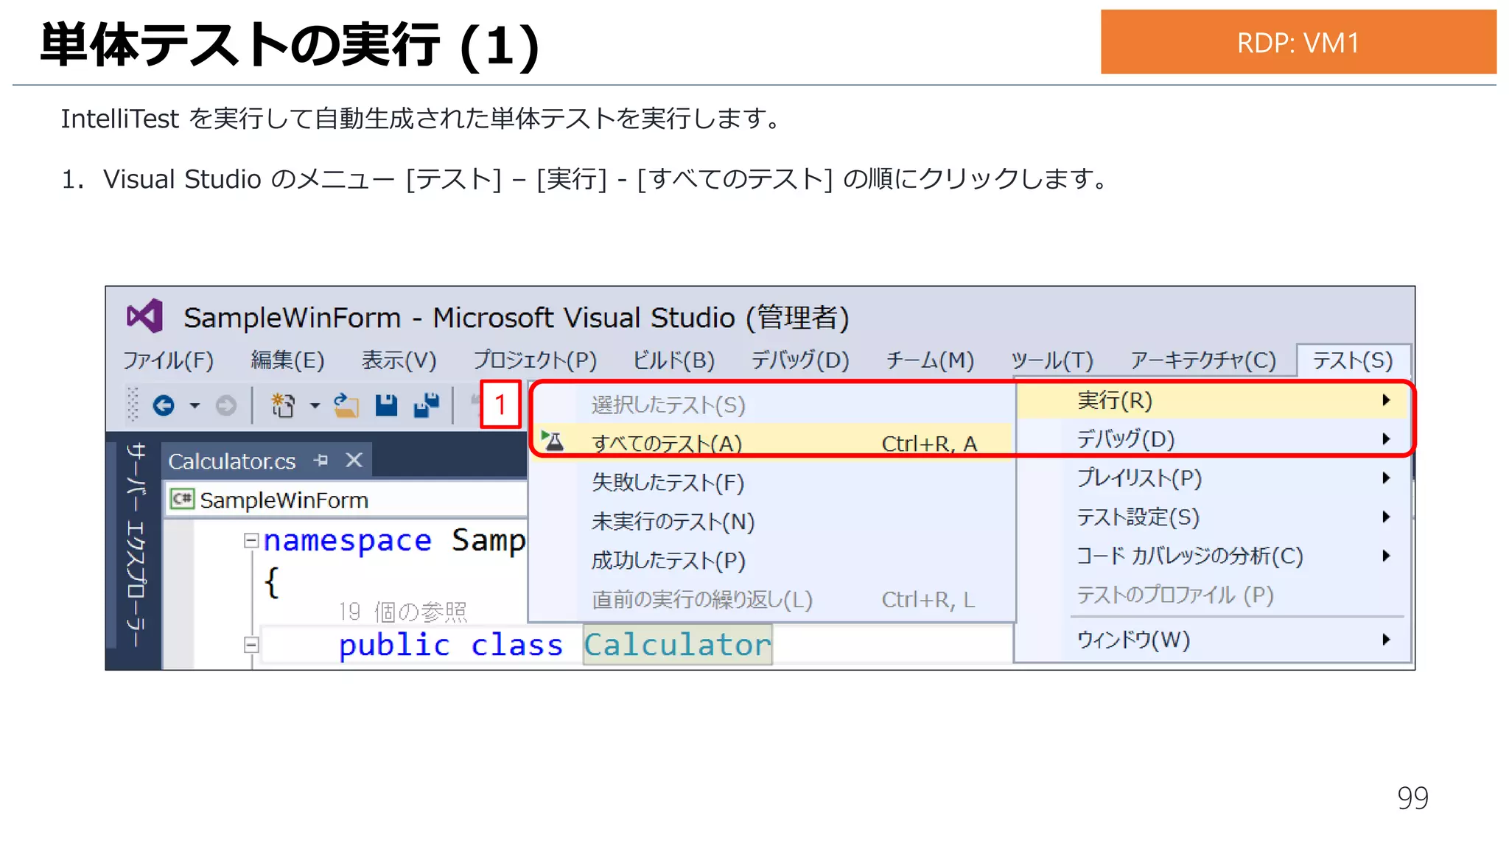Click the Navigate Backward arrow icon
Image resolution: width=1509 pixels, height=849 pixels.
pos(164,405)
